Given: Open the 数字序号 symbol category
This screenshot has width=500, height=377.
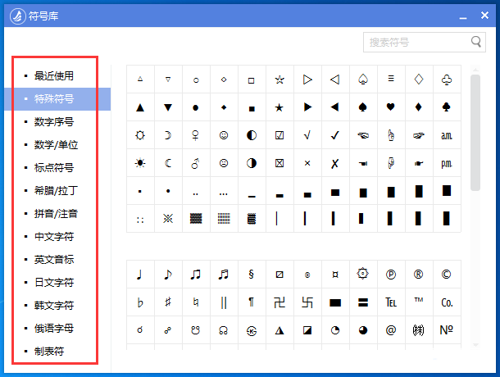Looking at the screenshot, I should 54,122.
